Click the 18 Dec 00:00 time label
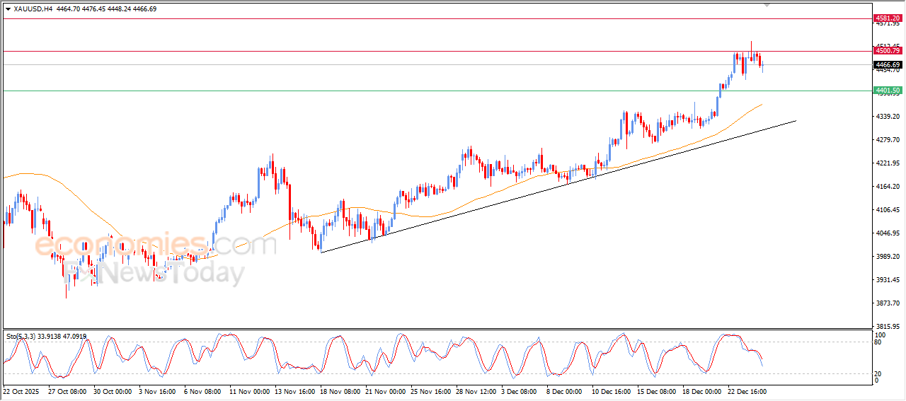Screen dimensions: 906x401 [703, 391]
